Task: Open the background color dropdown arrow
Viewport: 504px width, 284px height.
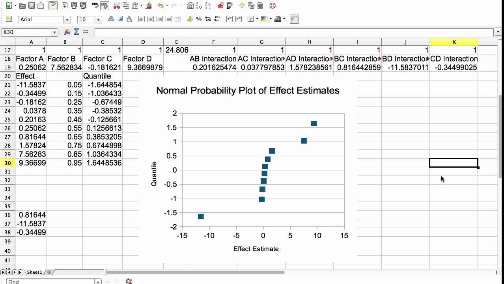Action: 271,19
